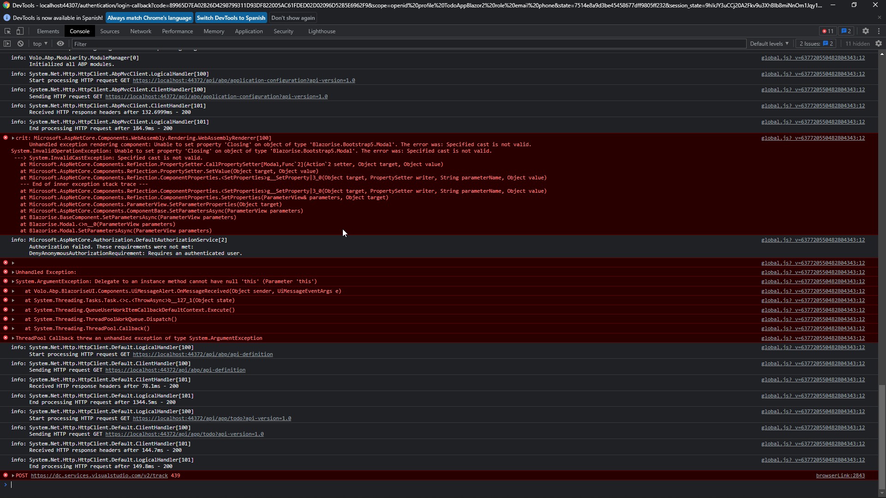Expand the System.ArgumentException error entry

pyautogui.click(x=13, y=281)
